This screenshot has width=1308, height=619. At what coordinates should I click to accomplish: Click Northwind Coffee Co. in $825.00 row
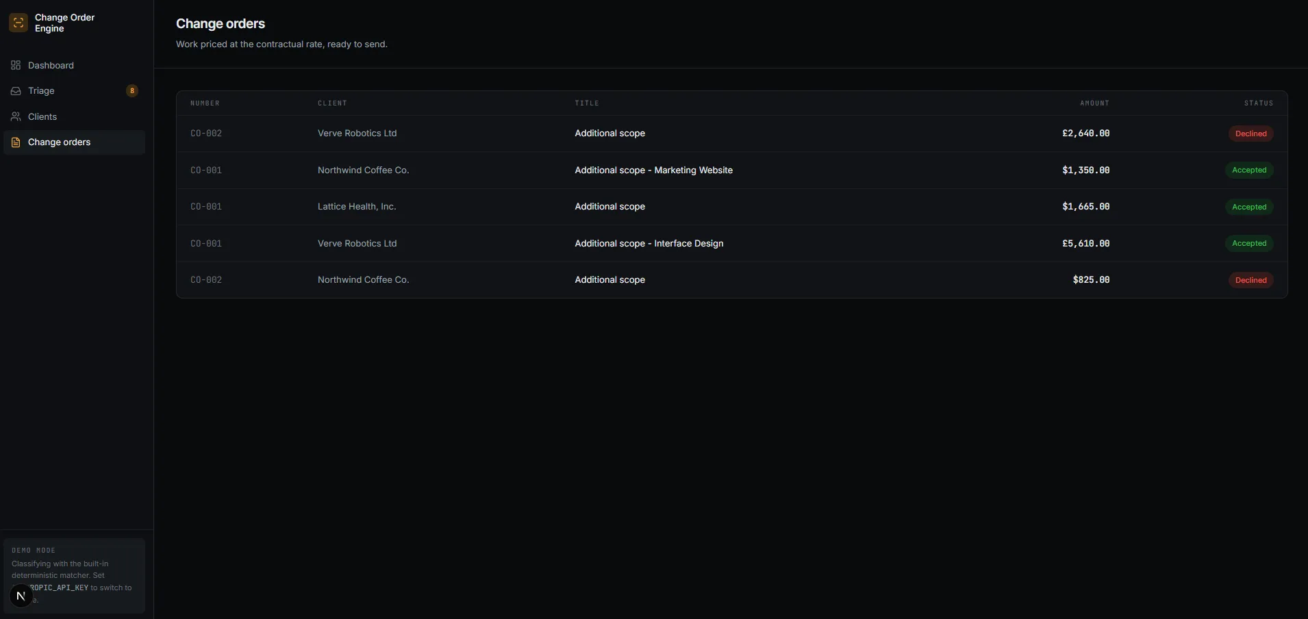pyautogui.click(x=363, y=280)
